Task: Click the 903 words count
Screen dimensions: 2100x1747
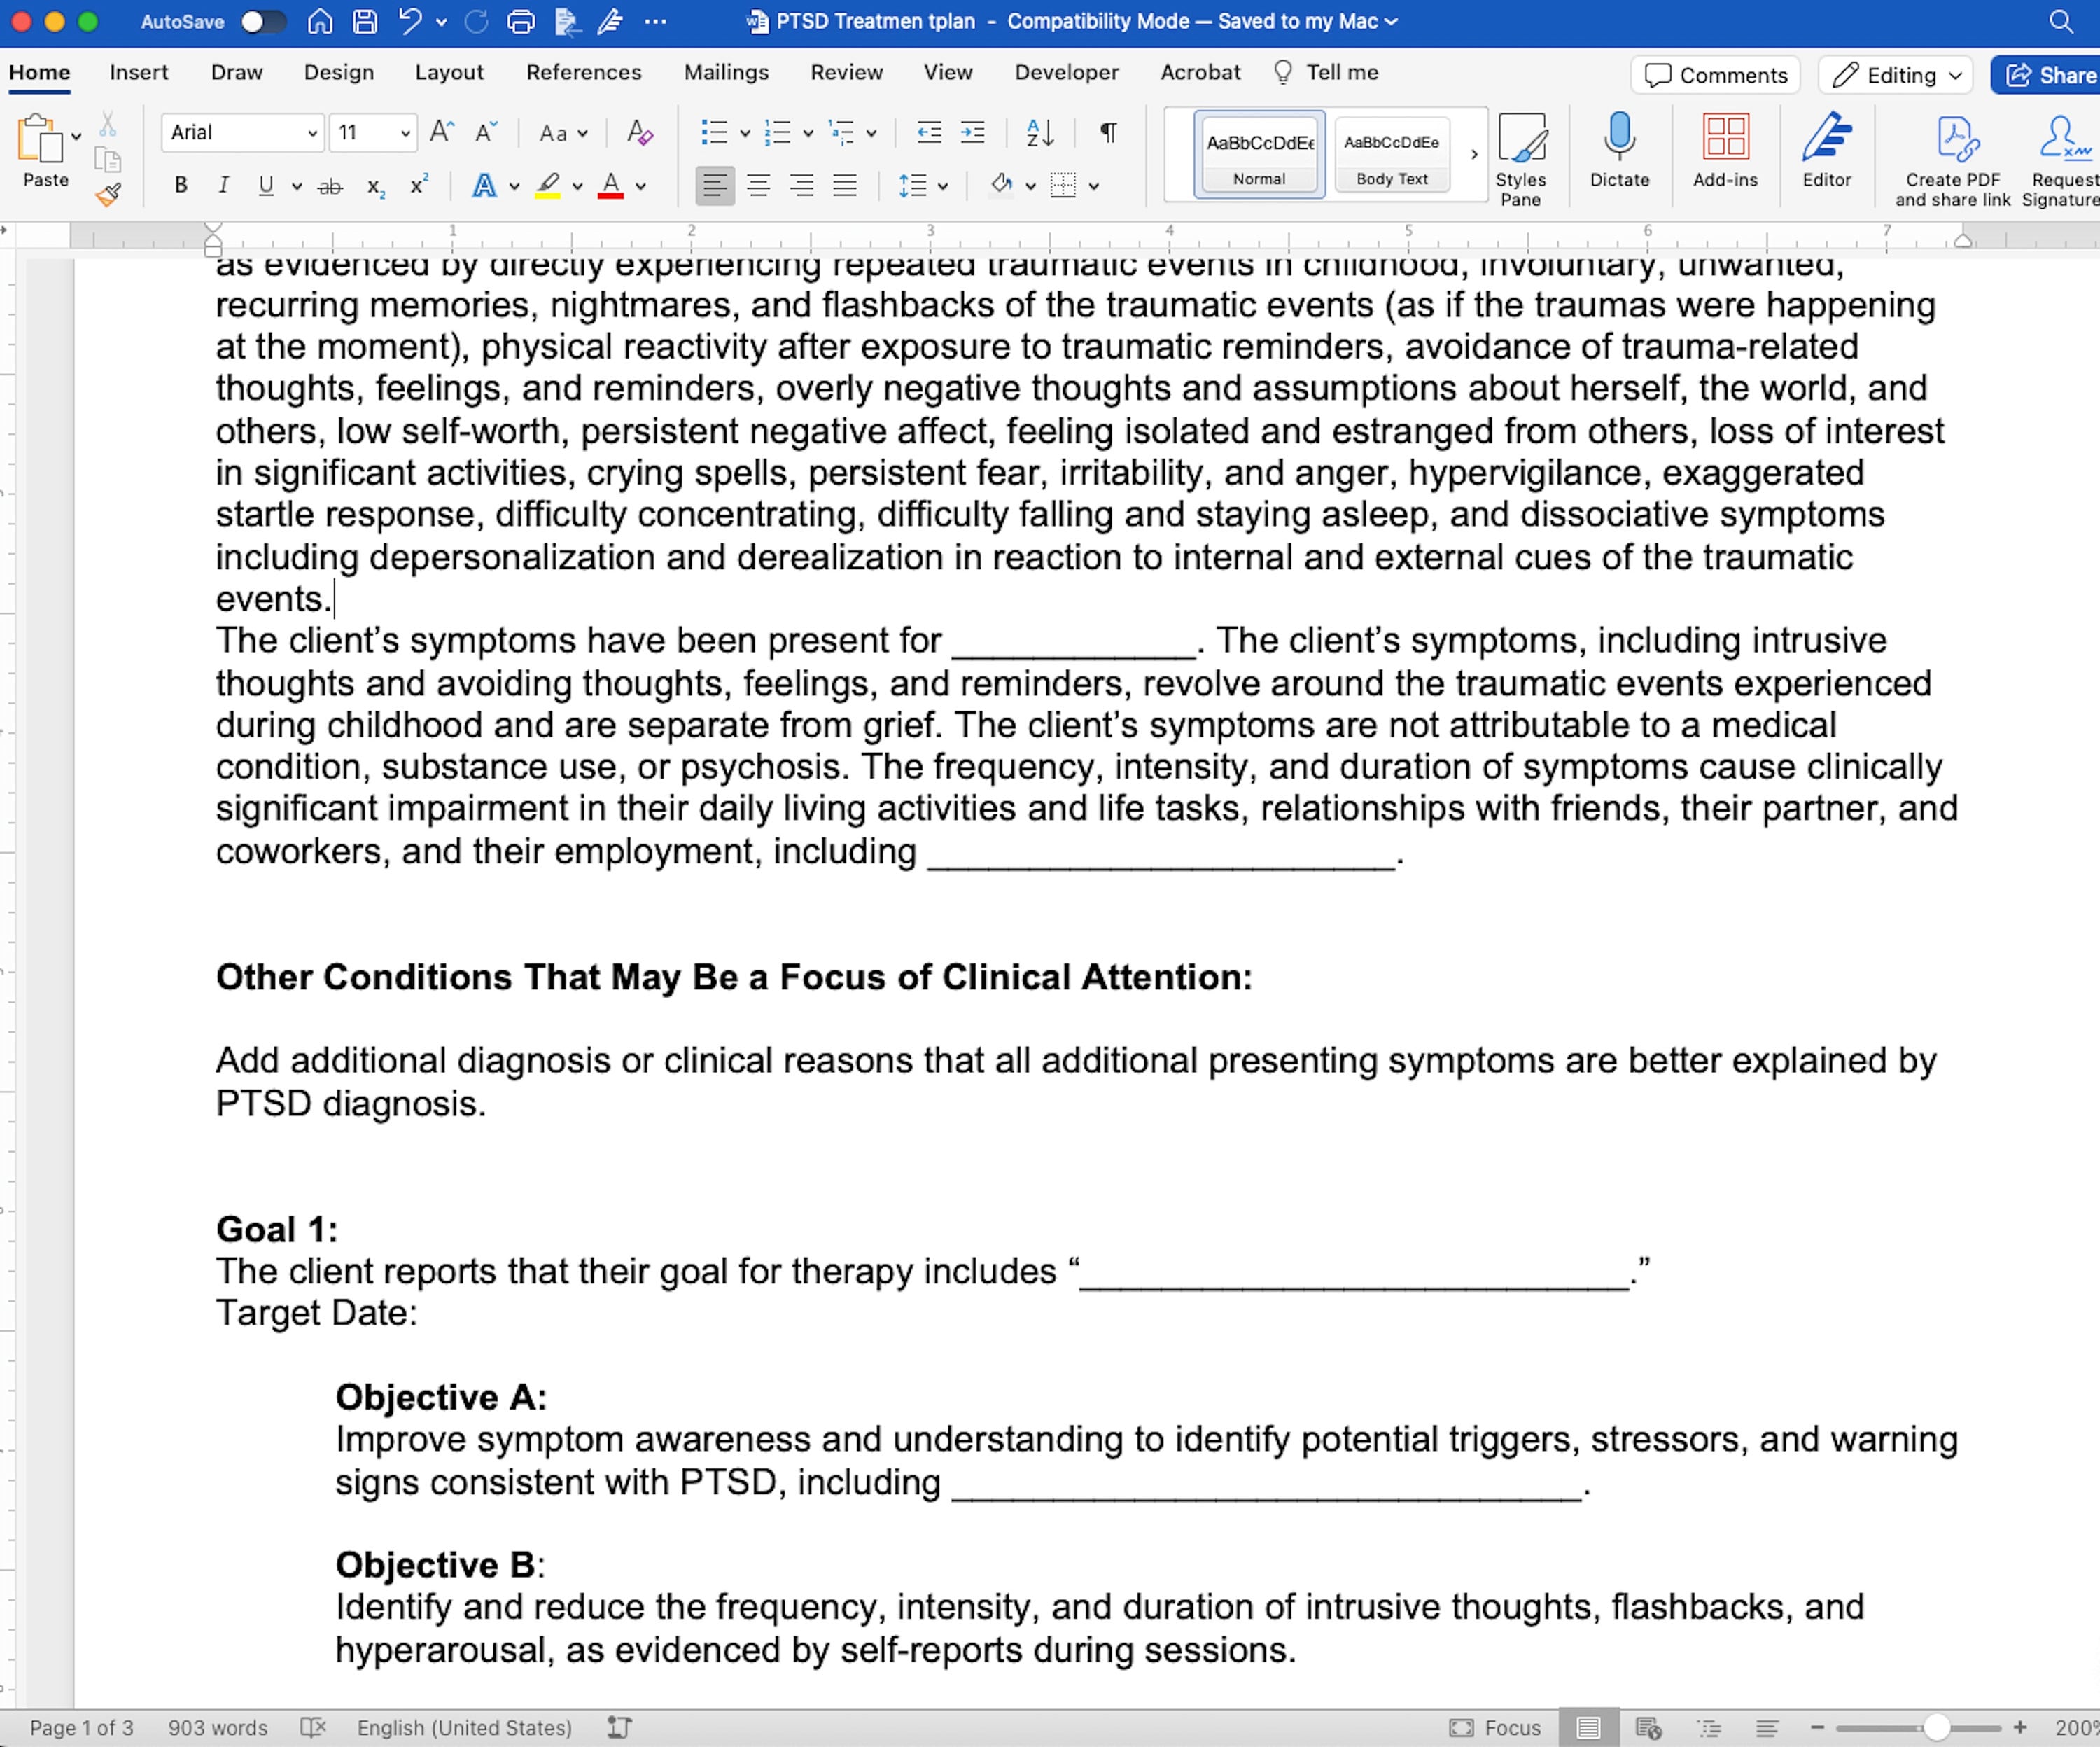Action: (x=218, y=1727)
